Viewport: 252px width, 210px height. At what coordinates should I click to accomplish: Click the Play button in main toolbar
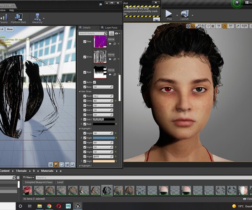(169, 15)
